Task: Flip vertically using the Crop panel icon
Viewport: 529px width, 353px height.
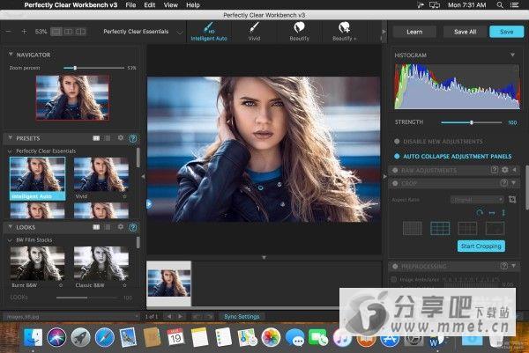Action: (x=503, y=213)
